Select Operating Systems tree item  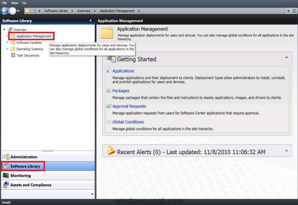[30, 49]
